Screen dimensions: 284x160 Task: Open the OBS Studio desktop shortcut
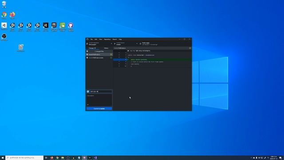tap(4, 37)
